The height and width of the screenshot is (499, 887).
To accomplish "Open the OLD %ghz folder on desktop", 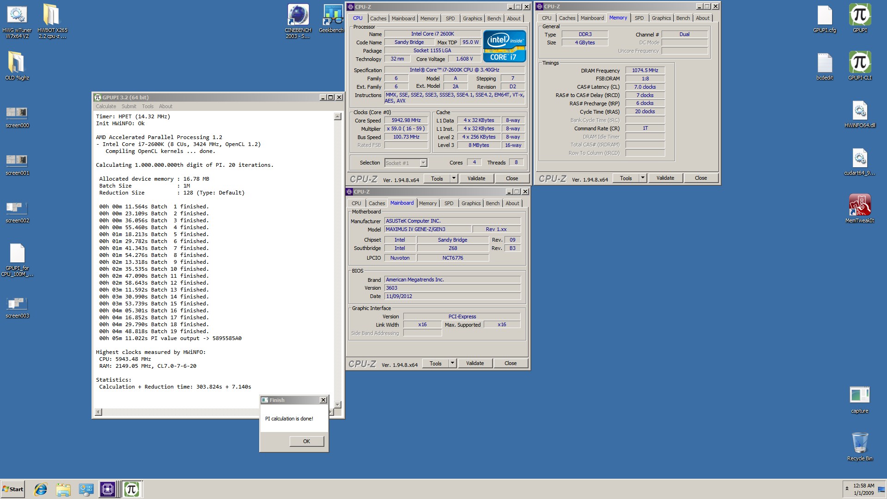I will (17, 66).
